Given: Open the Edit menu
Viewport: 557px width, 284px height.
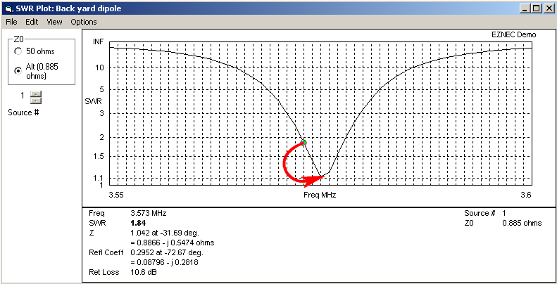Looking at the screenshot, I should [32, 22].
